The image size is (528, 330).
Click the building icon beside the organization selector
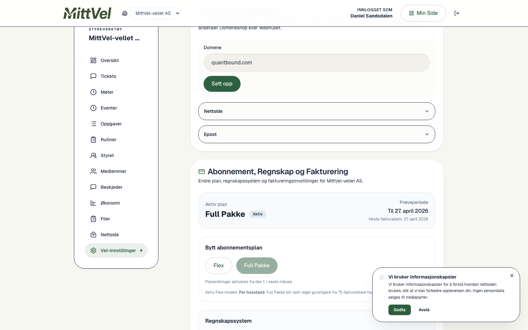coord(125,13)
